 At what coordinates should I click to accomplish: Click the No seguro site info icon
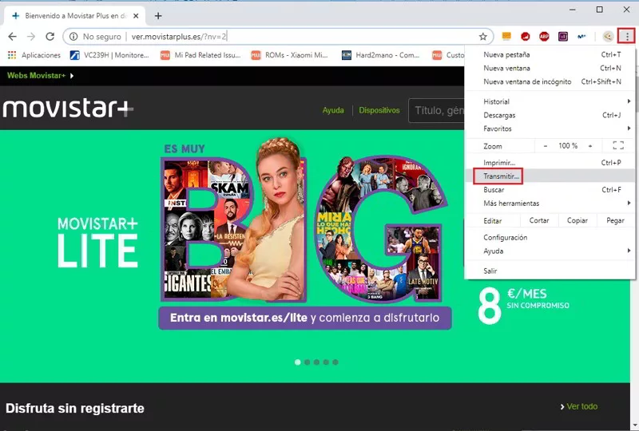(x=73, y=37)
